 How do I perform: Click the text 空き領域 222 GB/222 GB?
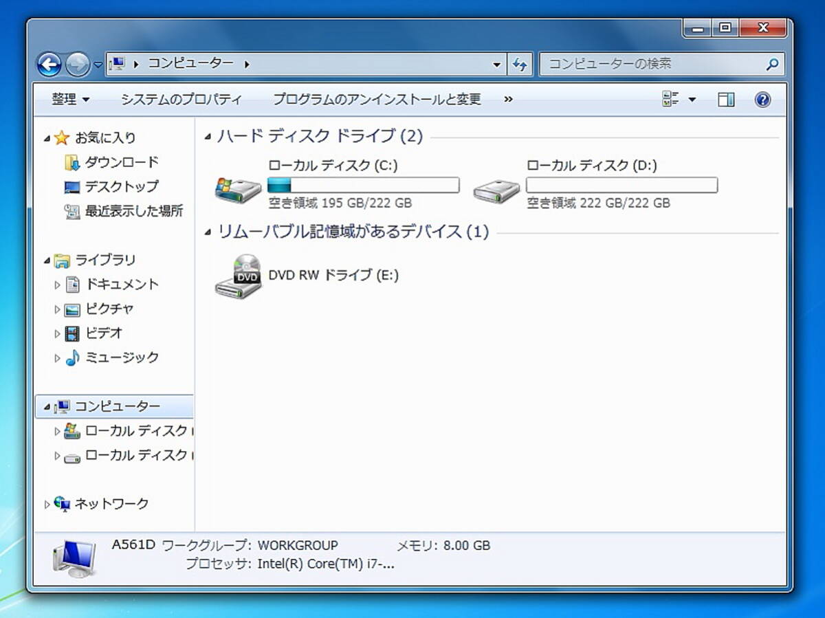(598, 203)
